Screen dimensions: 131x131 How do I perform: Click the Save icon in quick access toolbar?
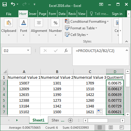point(5,4)
